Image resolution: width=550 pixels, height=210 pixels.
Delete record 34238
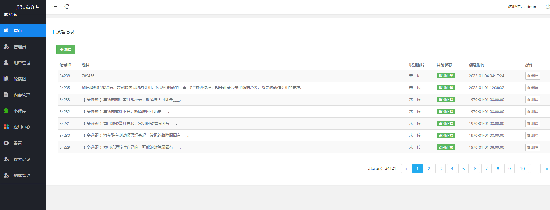pos(533,76)
